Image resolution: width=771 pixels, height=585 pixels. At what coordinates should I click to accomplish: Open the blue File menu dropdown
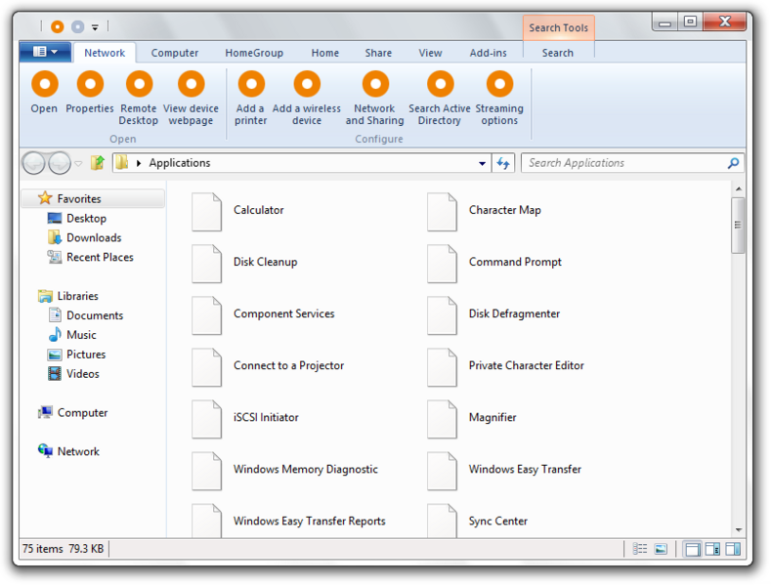[45, 52]
